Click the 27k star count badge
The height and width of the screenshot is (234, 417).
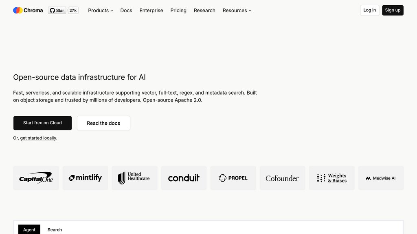point(73,11)
